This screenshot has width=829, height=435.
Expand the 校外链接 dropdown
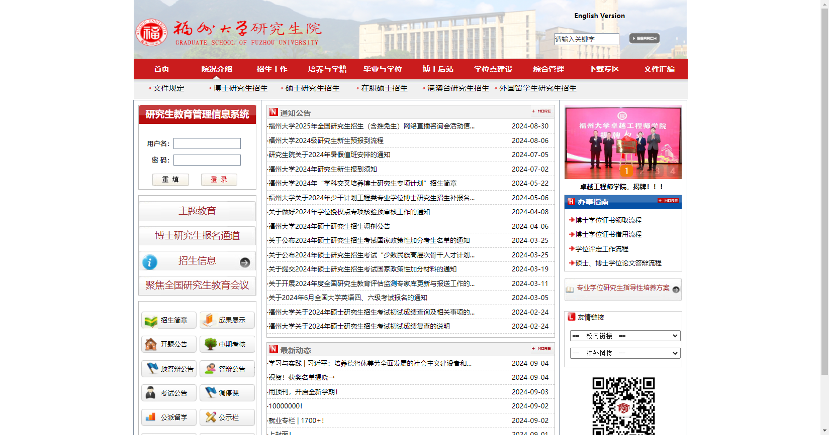point(625,353)
